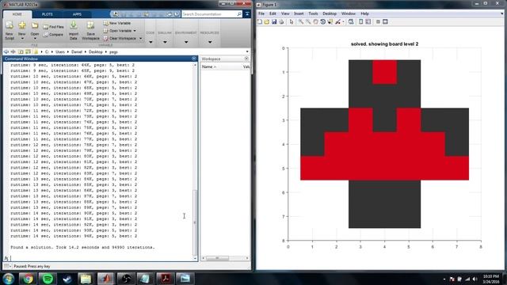
Task: Click the Save Workspace button
Action: tap(90, 30)
